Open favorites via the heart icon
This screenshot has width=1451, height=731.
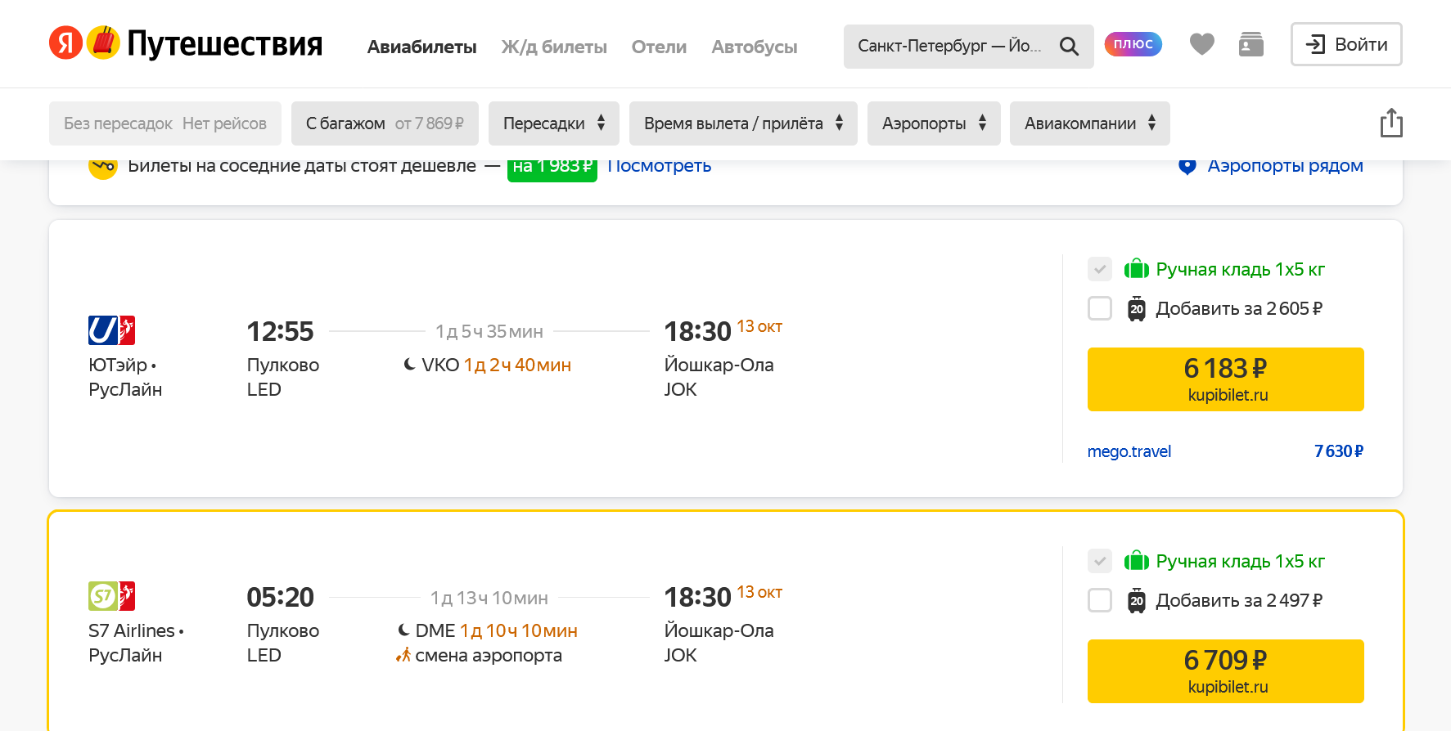[x=1201, y=44]
